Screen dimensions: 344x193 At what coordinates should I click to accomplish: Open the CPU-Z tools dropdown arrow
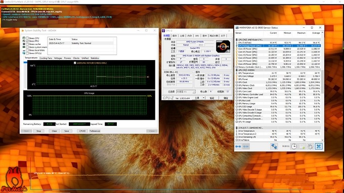click(204, 98)
